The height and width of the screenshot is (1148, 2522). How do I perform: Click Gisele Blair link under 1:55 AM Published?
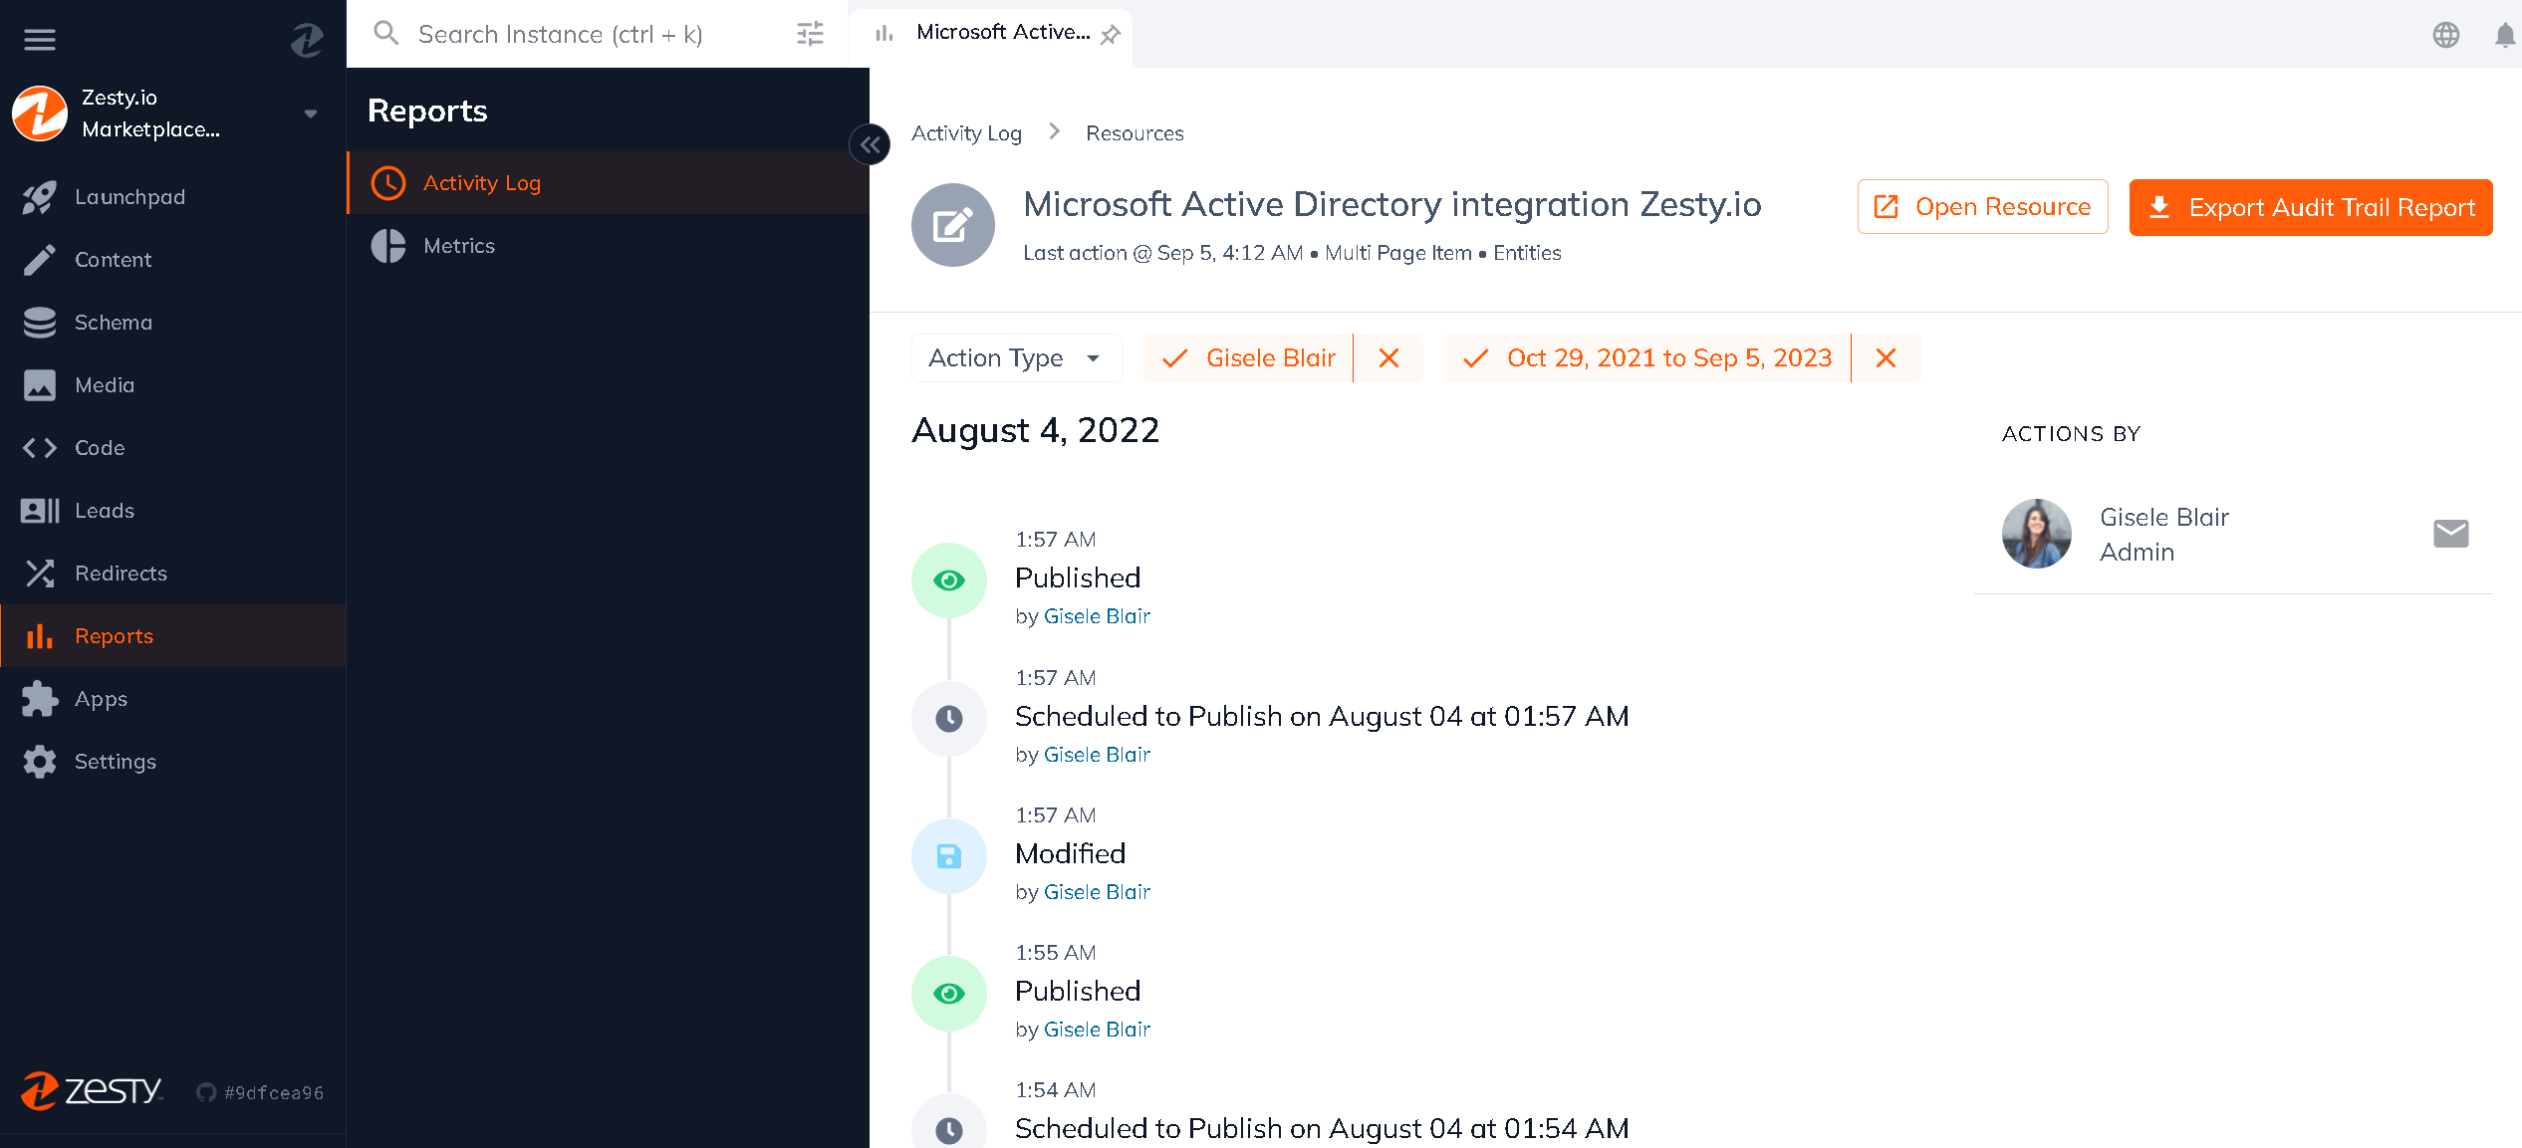click(1097, 1030)
